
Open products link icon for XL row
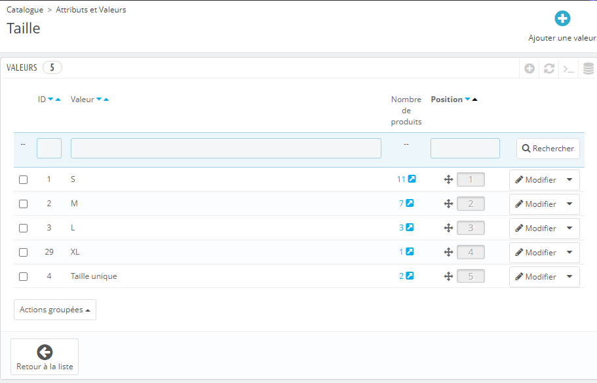coord(410,251)
